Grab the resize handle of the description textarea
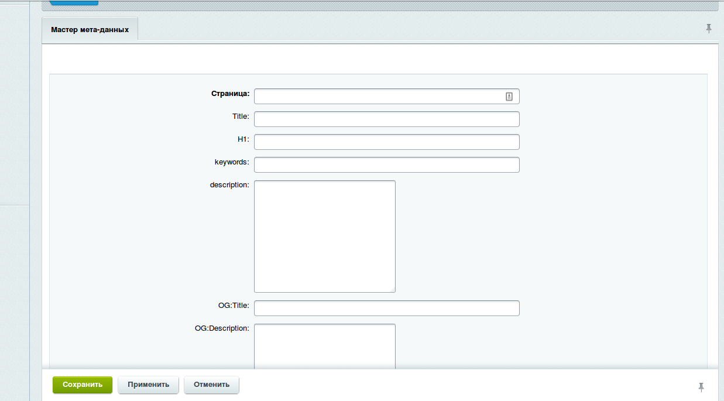 392,289
